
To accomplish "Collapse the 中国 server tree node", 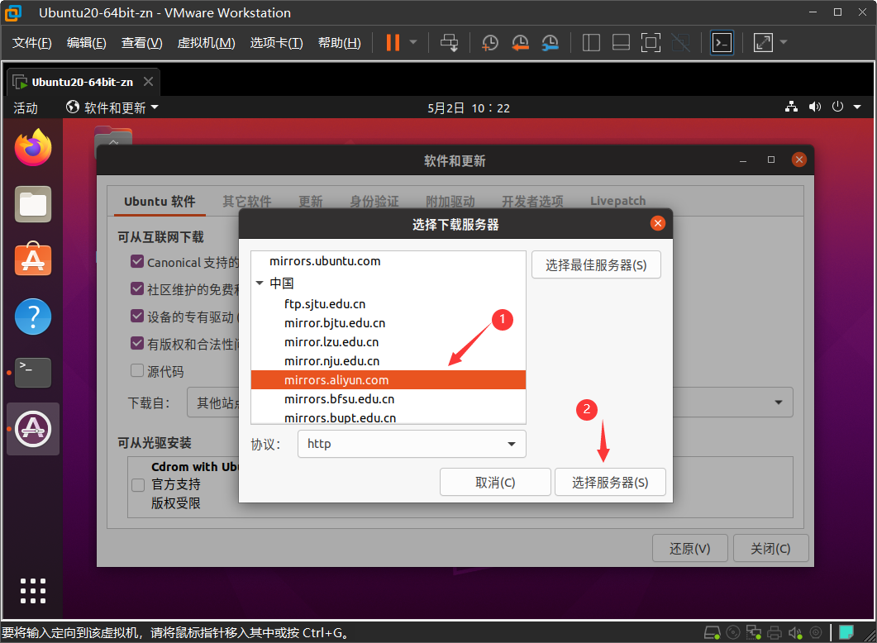I will [260, 283].
